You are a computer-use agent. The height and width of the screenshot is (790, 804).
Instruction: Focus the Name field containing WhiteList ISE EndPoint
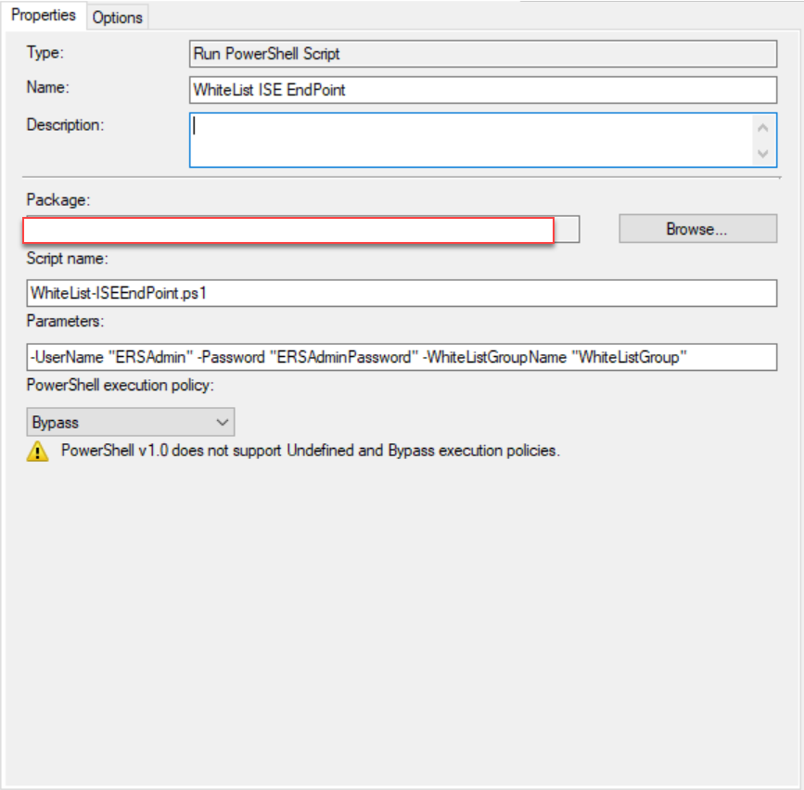483,90
